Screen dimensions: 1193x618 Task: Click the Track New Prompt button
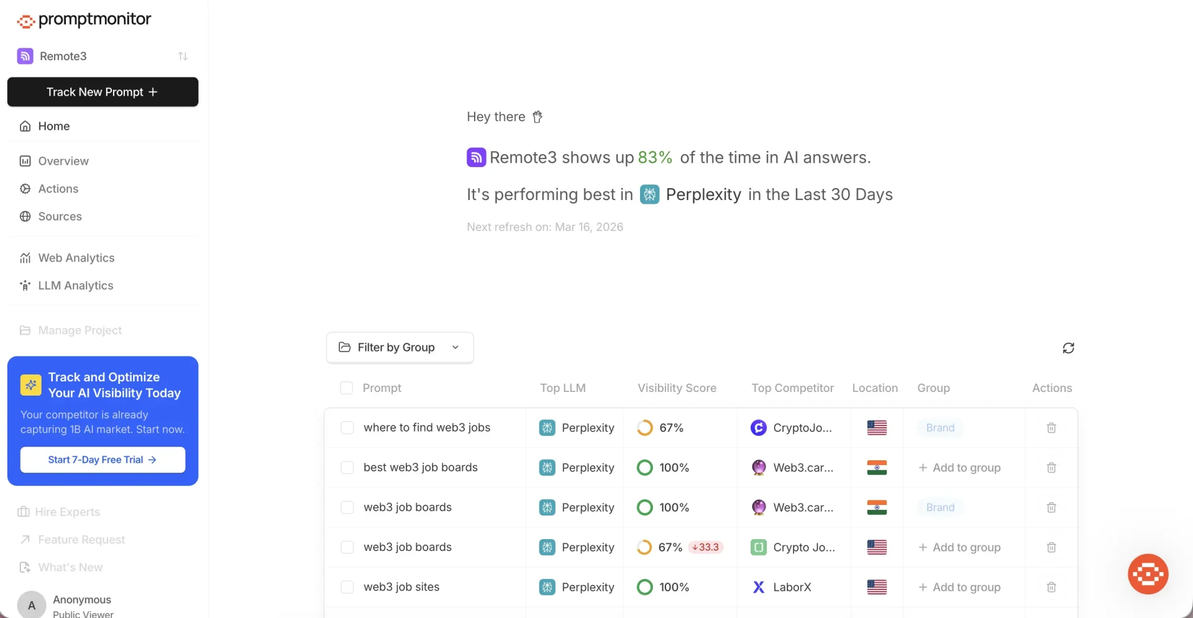click(x=103, y=92)
